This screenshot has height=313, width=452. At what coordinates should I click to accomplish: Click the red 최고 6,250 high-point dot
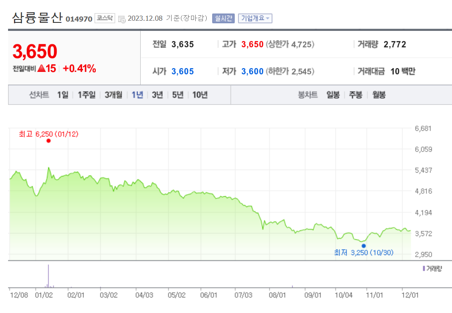coord(48,141)
